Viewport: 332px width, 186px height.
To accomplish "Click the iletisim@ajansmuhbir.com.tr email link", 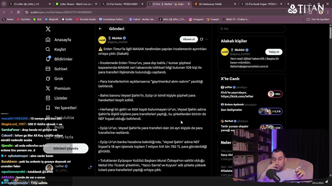I will pos(249,66).
